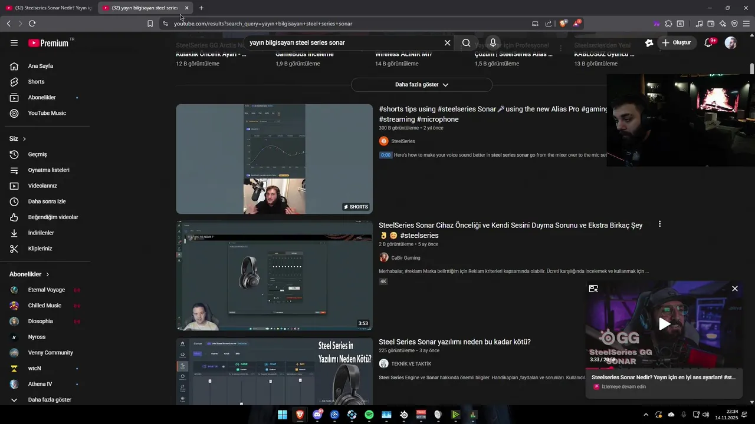Screen dimensions: 755x424
Task: Open more options for the CaBir Gaming video
Action: click(659, 224)
